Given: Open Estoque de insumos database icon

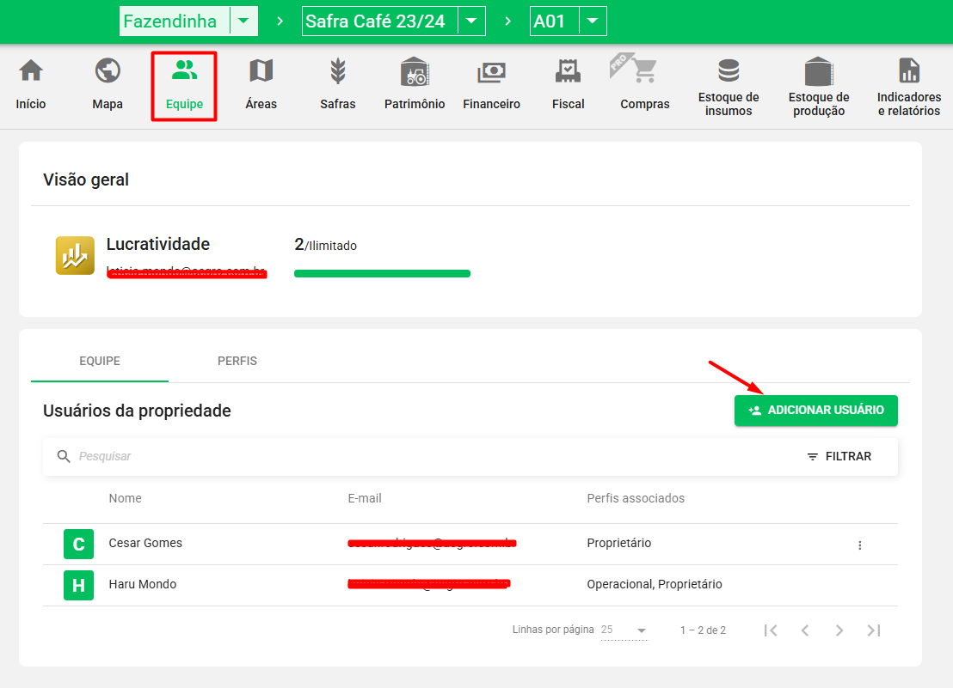Looking at the screenshot, I should coord(729,71).
